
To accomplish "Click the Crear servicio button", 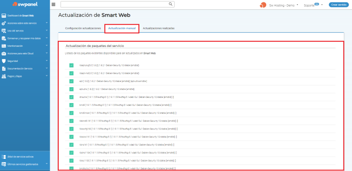I will click(x=338, y=5).
